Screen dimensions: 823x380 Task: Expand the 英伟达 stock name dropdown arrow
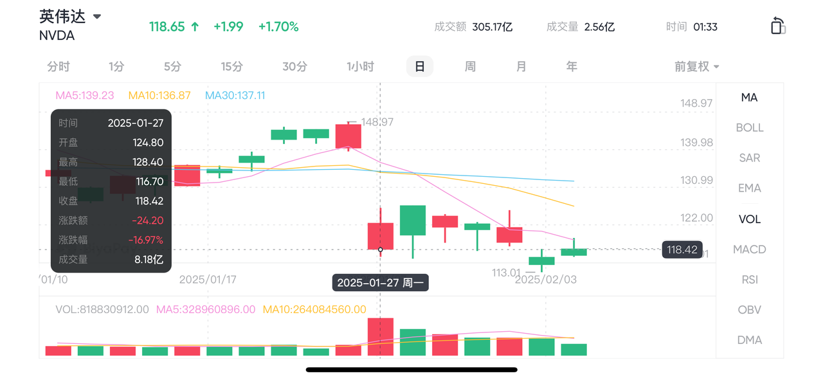point(97,16)
